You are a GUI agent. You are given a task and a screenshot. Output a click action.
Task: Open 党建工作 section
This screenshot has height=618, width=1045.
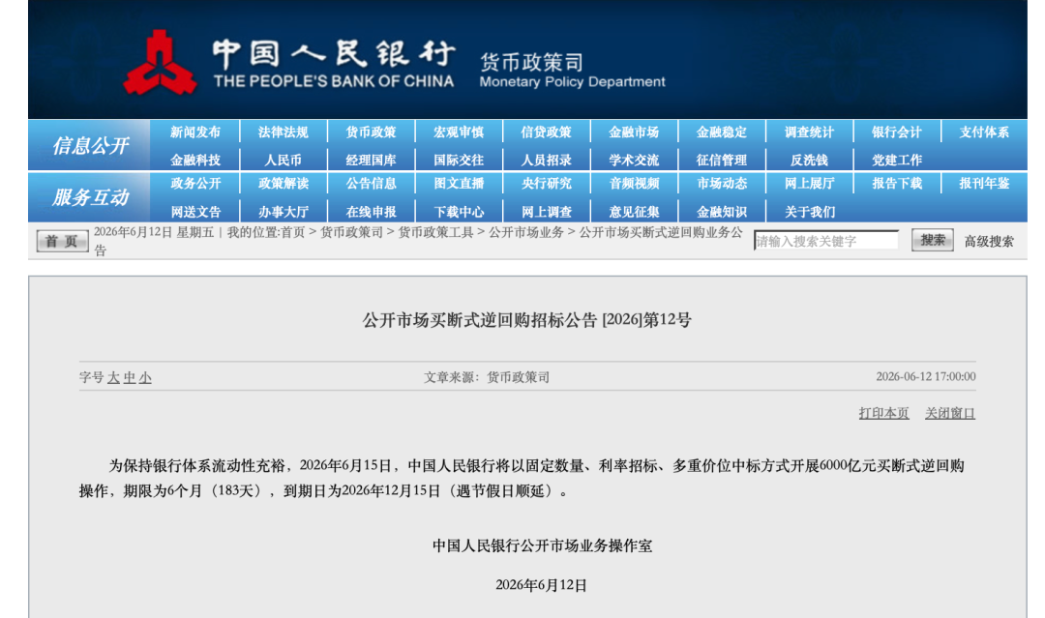pyautogui.click(x=897, y=161)
